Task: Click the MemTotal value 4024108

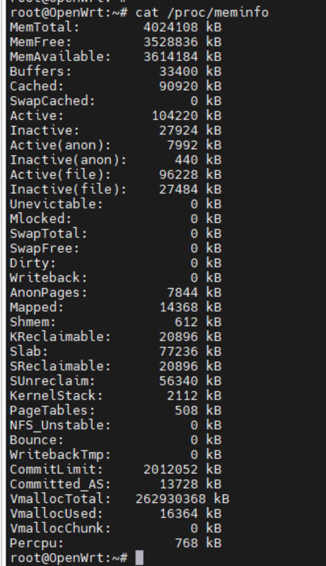Action: [171, 28]
